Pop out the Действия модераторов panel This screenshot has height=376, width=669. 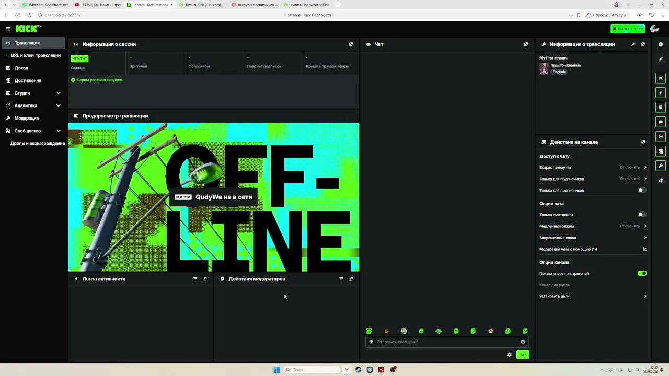[351, 279]
